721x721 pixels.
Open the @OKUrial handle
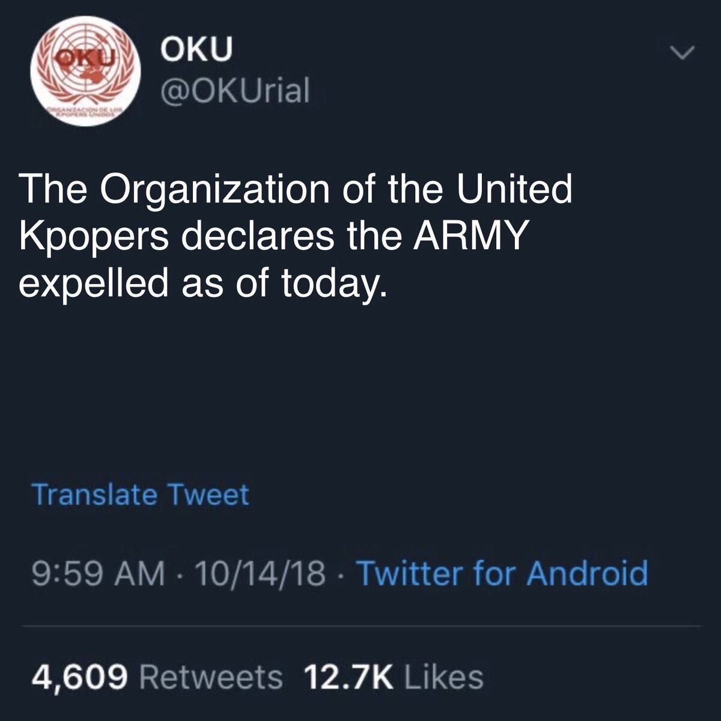click(234, 91)
